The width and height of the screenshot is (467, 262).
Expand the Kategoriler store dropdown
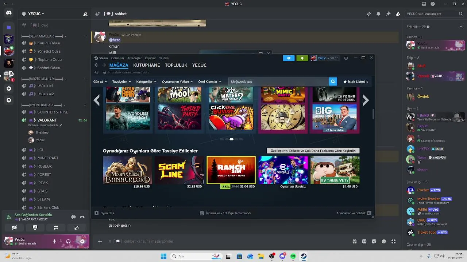(146, 82)
